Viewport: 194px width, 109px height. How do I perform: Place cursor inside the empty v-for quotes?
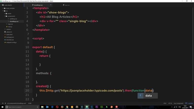pos(57,21)
